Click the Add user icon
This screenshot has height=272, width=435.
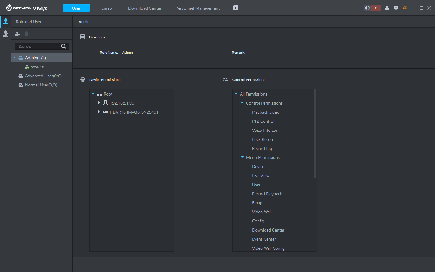(x=17, y=34)
